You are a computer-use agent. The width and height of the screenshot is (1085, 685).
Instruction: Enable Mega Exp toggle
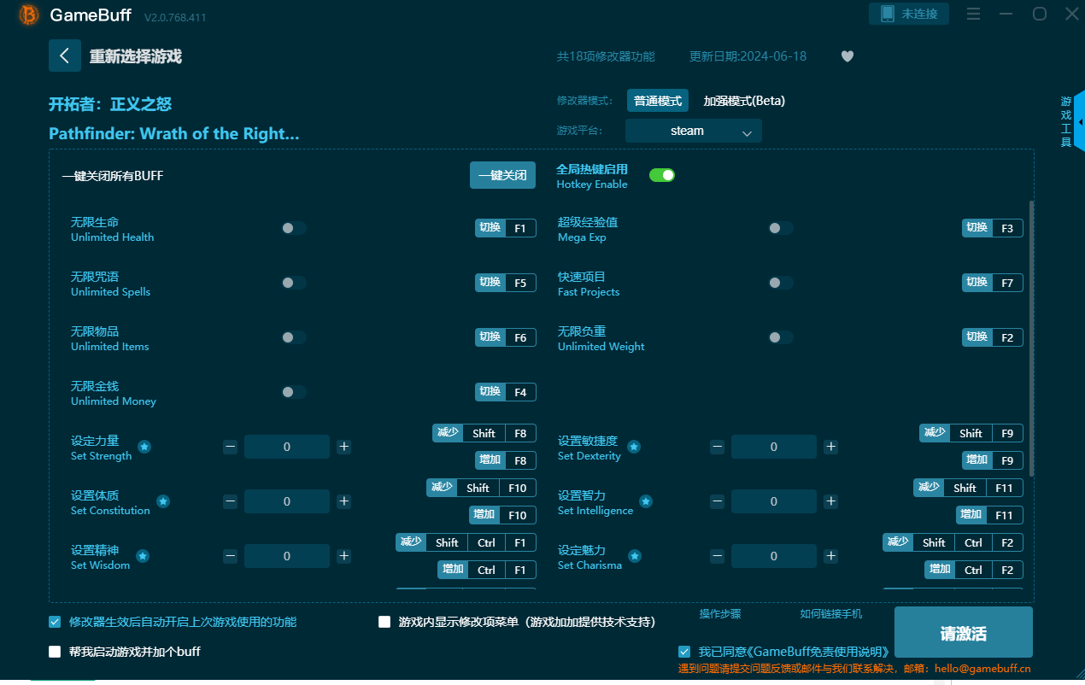[781, 228]
